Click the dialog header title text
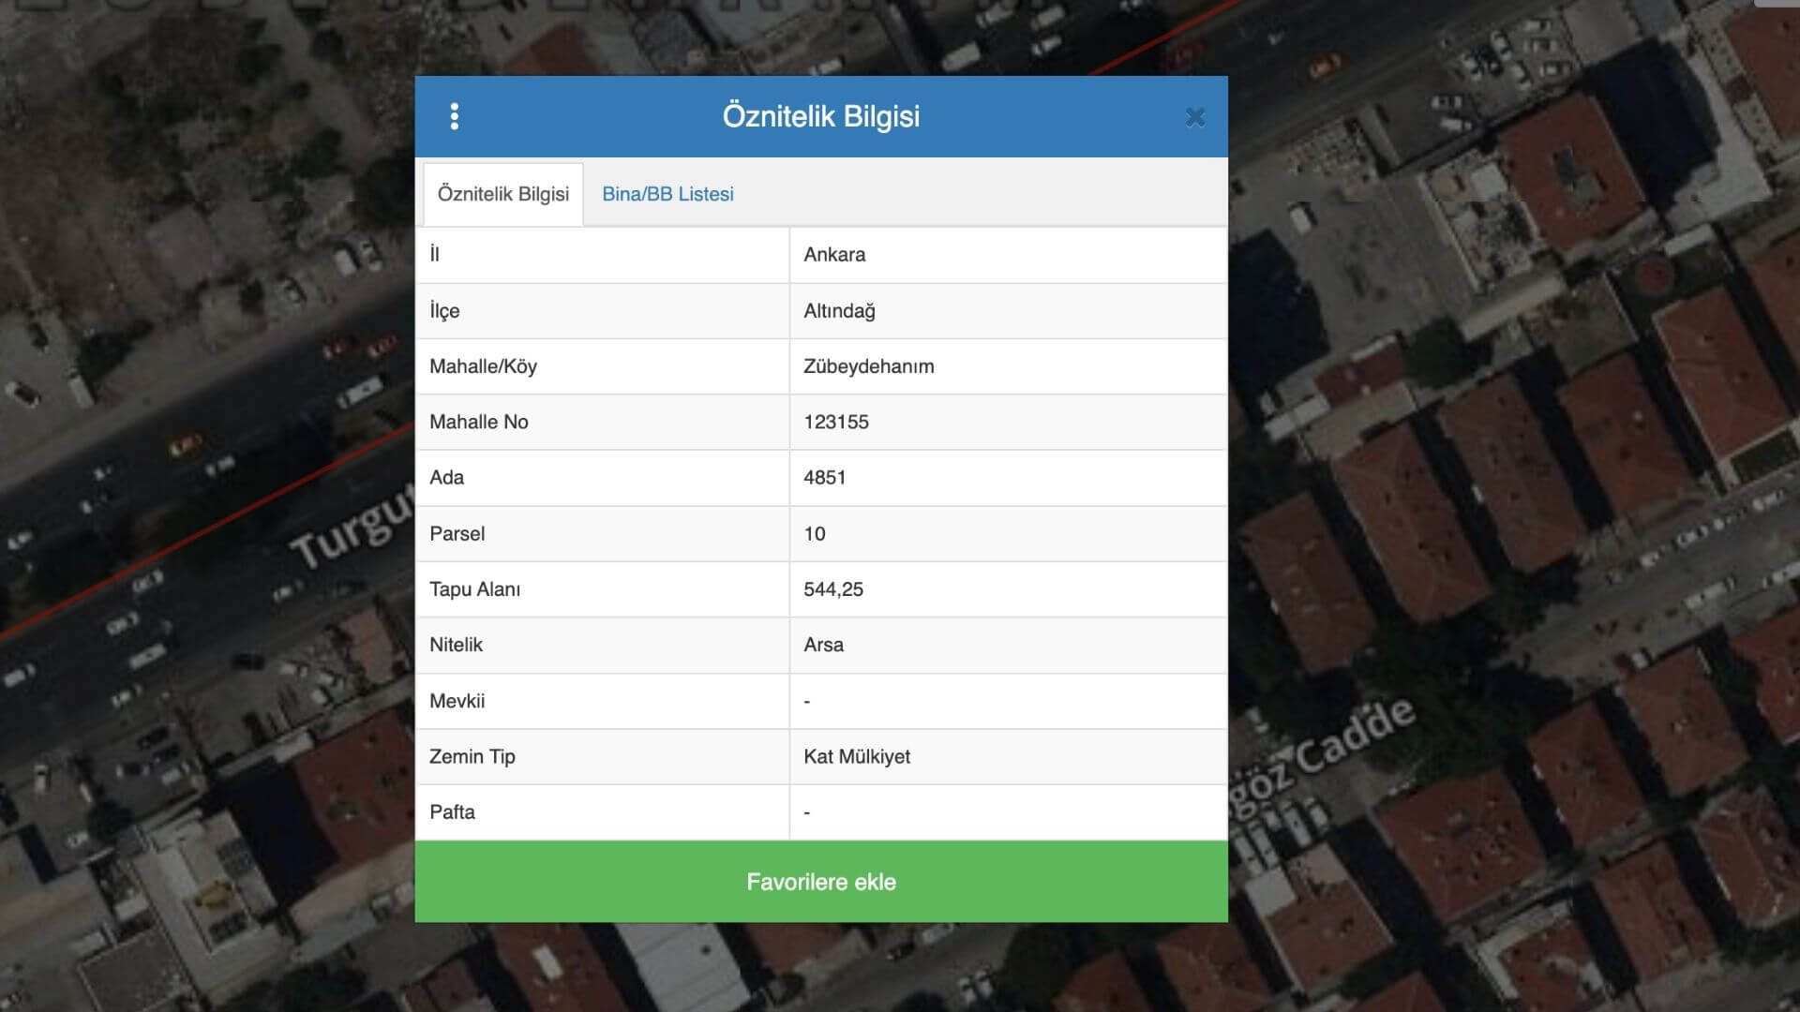Screen dimensions: 1800x1012 [x=820, y=116]
